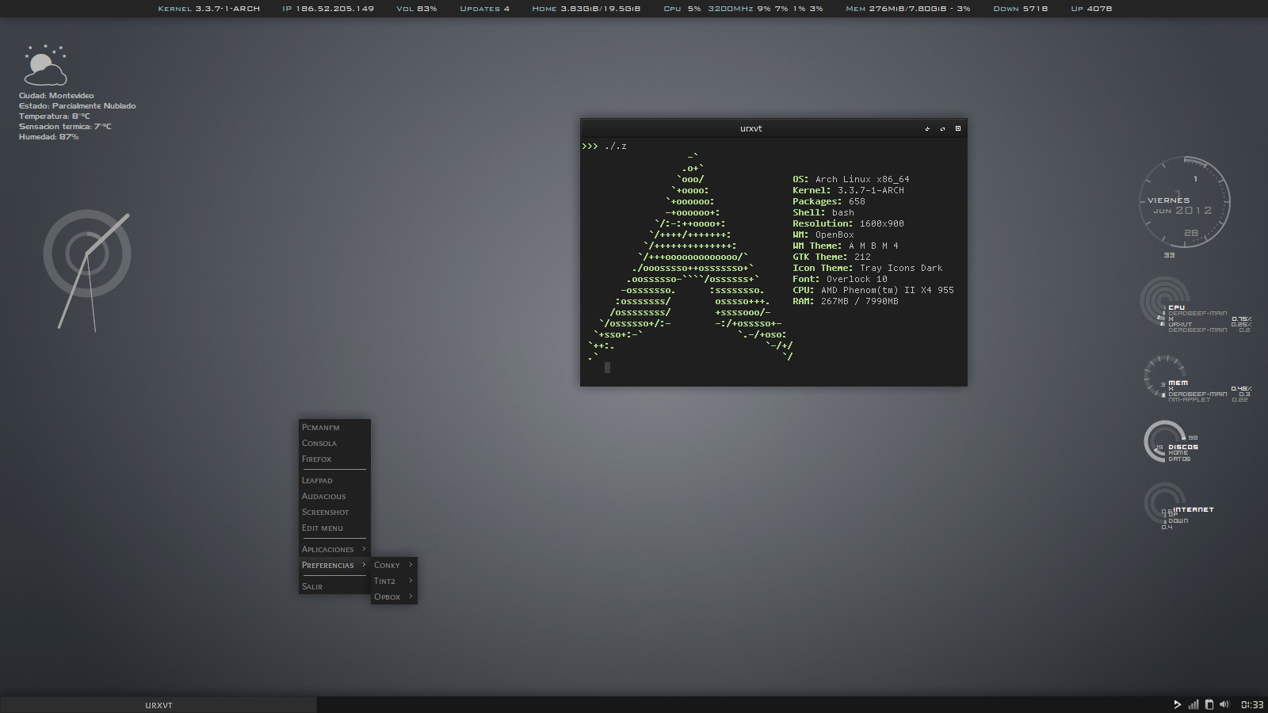Click the CPU spiral gauge
Viewport: 1268px width, 713px height.
(x=1165, y=301)
